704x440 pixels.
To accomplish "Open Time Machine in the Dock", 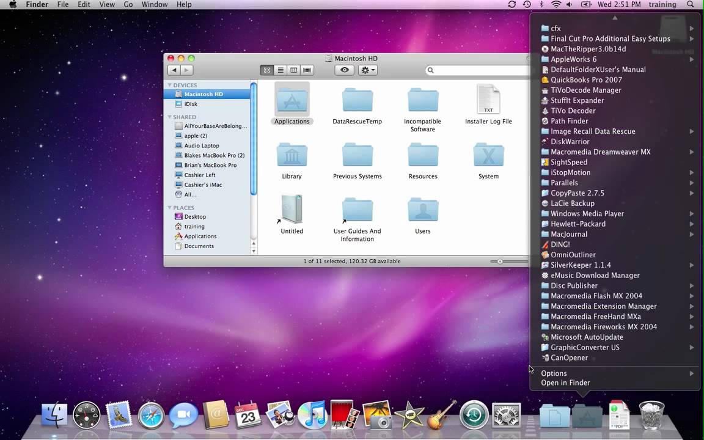I will point(474,415).
